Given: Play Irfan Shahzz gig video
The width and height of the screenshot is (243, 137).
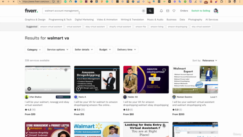Looking at the screenshot, I should click(x=29, y=89).
